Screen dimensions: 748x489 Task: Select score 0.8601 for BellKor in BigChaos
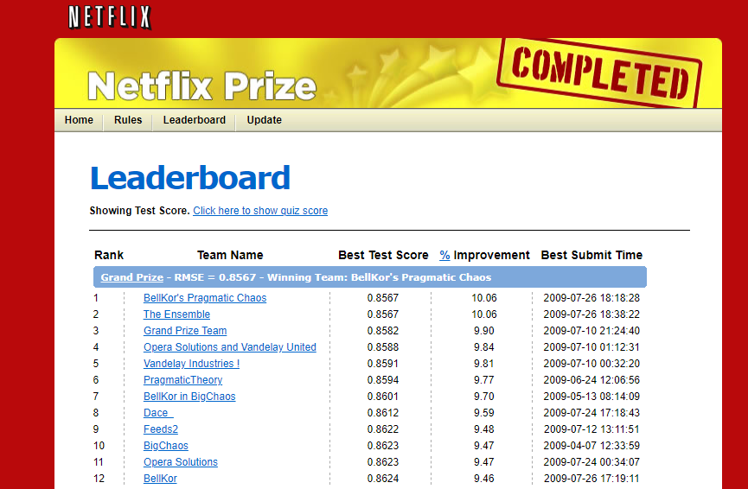(383, 397)
